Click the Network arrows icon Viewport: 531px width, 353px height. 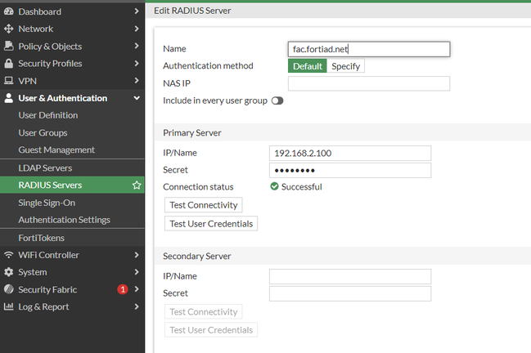click(x=9, y=29)
